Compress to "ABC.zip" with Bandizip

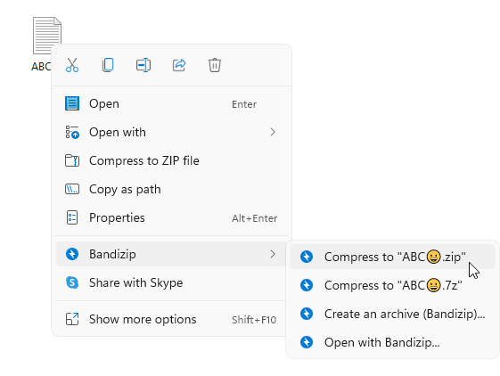392,257
